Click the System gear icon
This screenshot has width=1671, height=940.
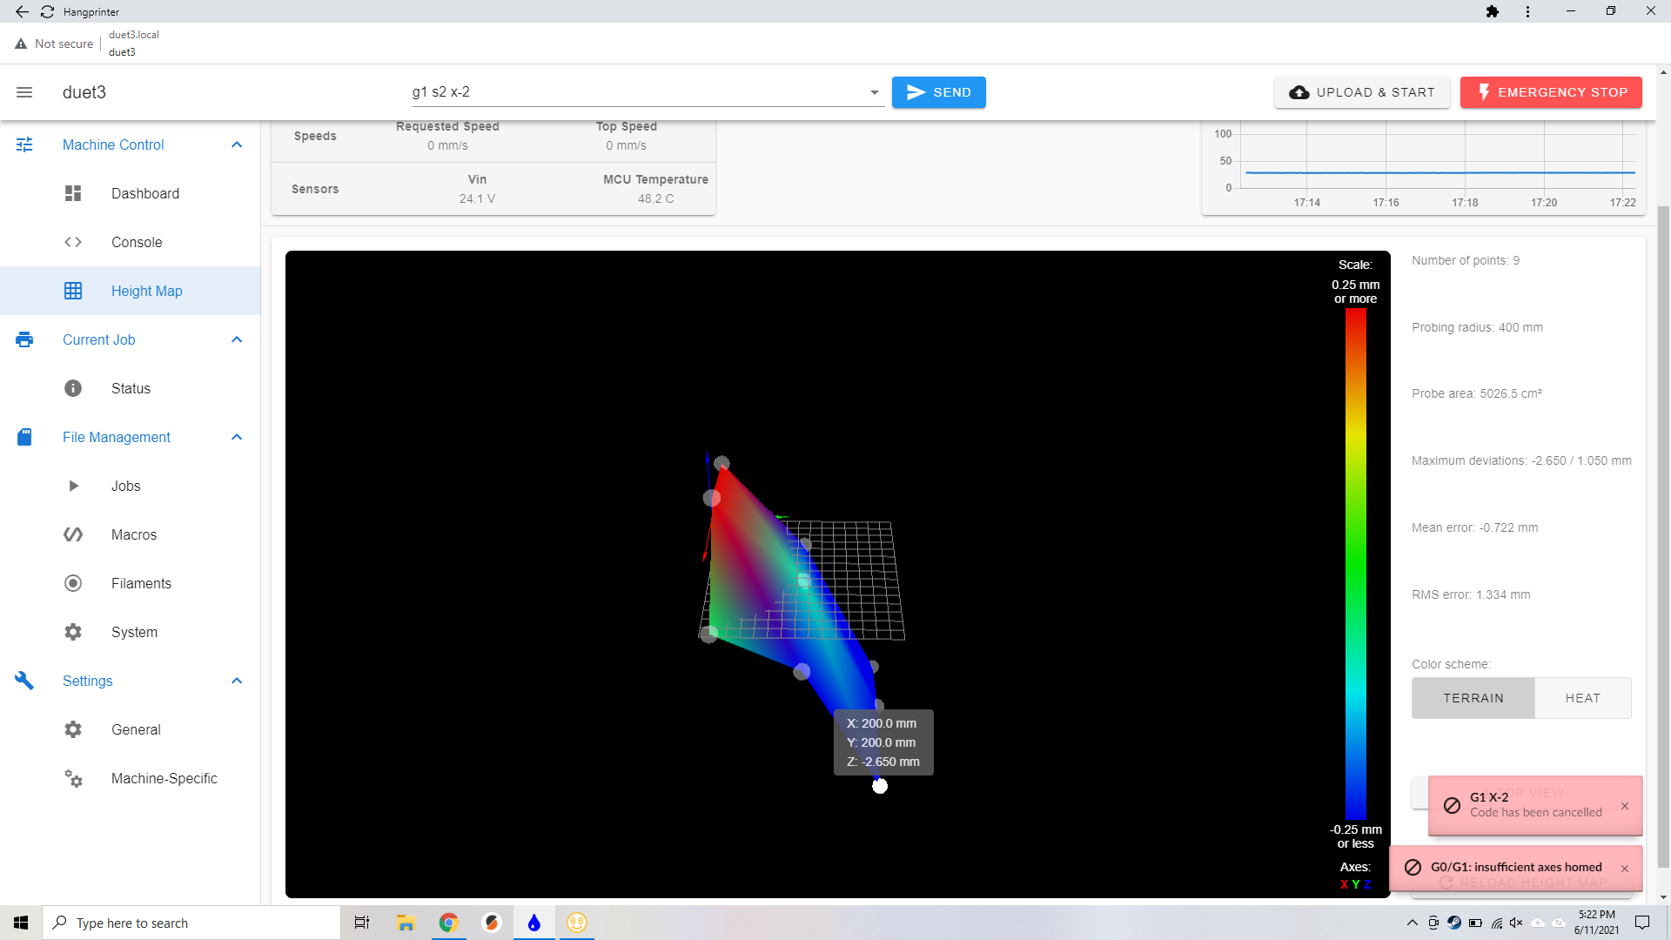tap(73, 632)
